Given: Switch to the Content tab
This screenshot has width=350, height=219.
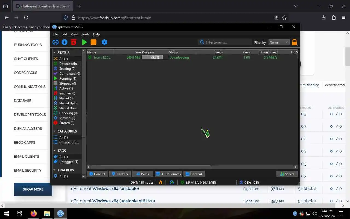Looking at the screenshot, I should 194,174.
